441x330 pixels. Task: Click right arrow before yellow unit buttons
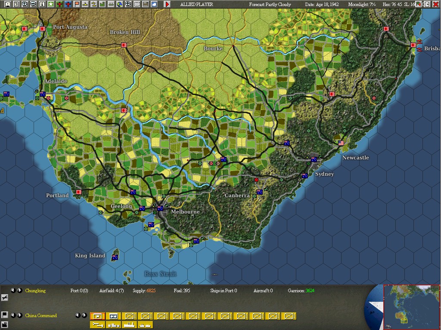click(84, 315)
